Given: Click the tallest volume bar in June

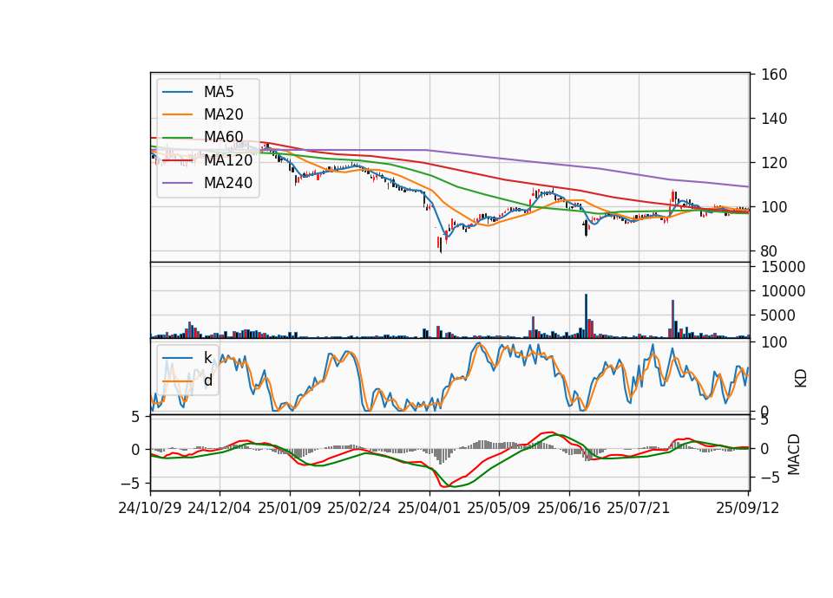Looking at the screenshot, I should 586,315.
